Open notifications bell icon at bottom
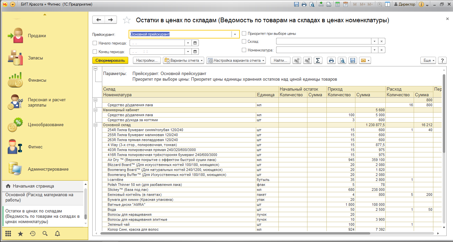453x242 pixels. (57, 233)
